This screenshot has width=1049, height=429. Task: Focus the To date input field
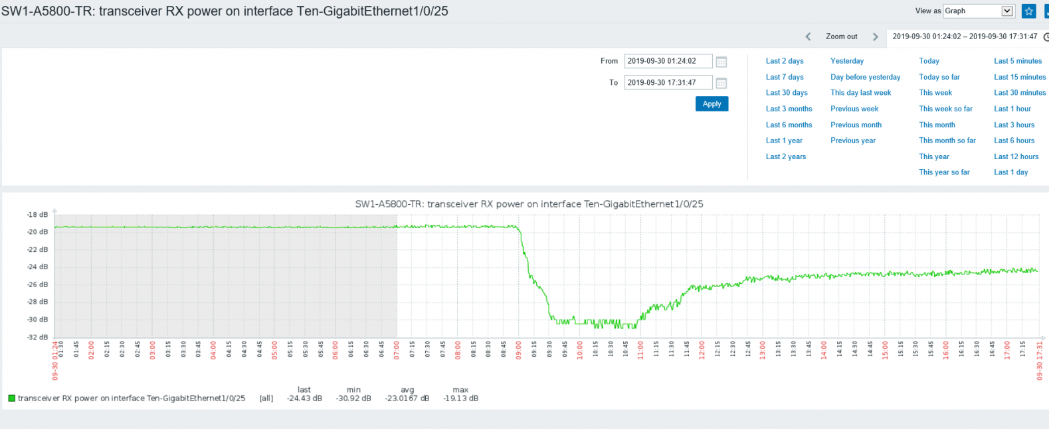pos(668,82)
